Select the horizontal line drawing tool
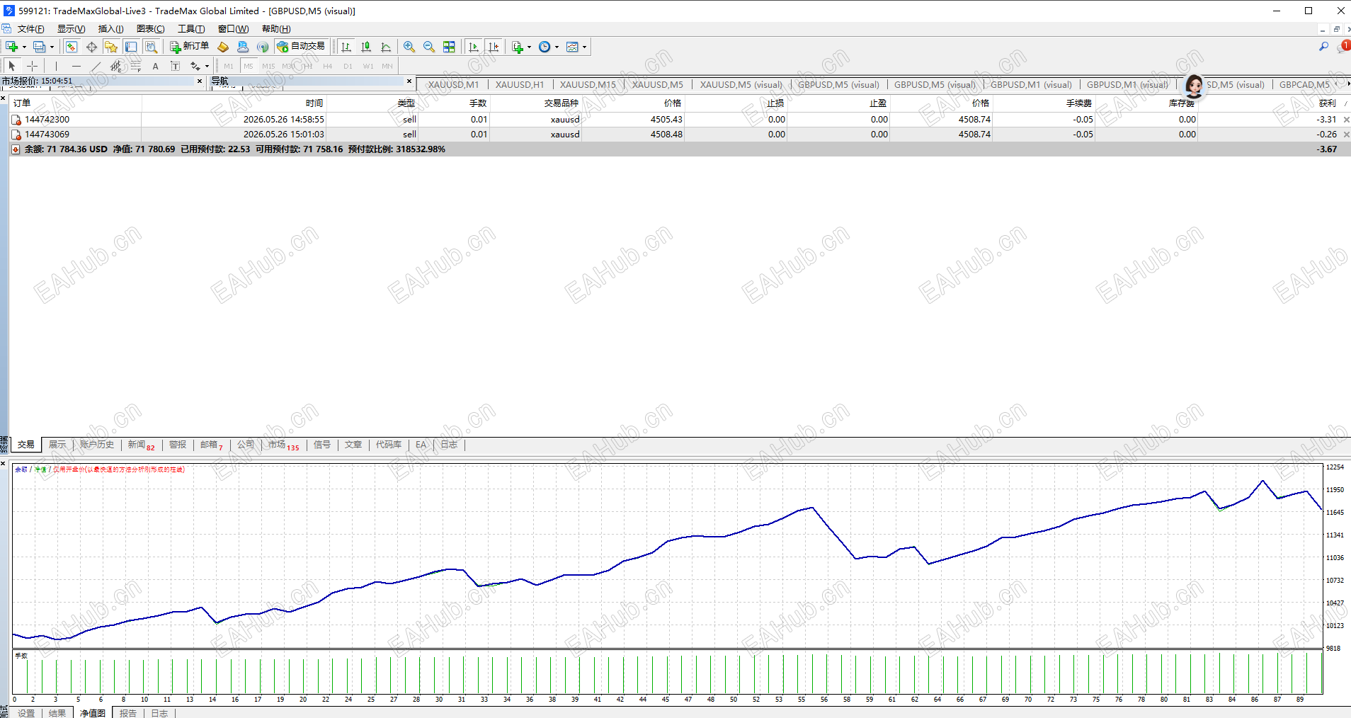Screen dimensions: 1351x718 coord(76,66)
